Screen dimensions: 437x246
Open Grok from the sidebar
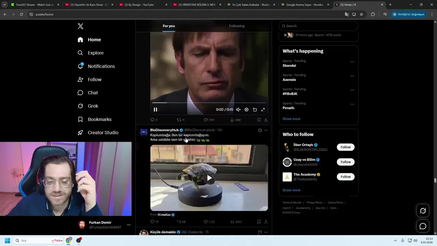coord(88,106)
